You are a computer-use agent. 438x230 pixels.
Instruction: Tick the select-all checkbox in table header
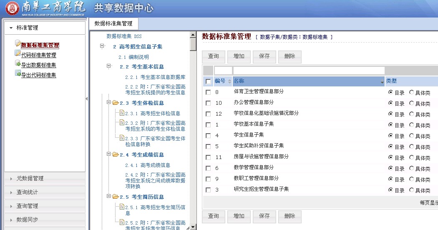tap(208, 81)
